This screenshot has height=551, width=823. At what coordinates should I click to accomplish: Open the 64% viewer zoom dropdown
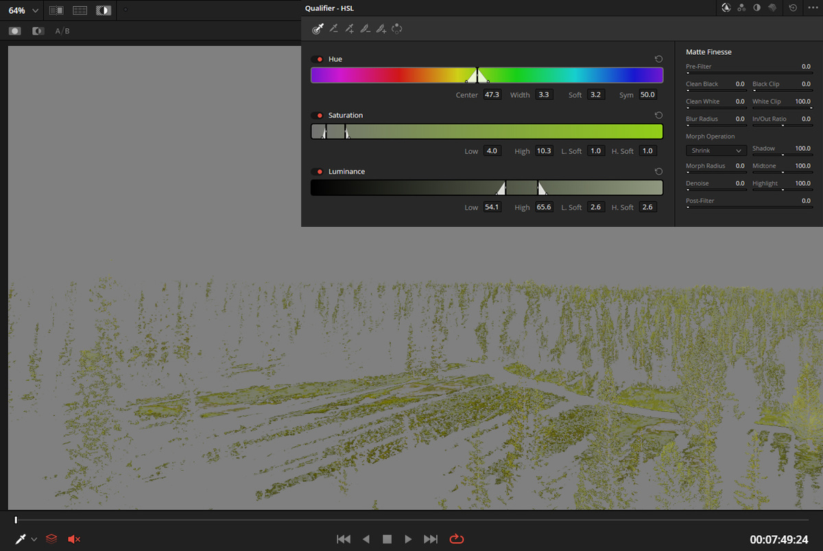pos(23,10)
